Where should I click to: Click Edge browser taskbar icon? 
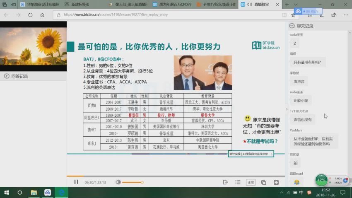click(61, 192)
